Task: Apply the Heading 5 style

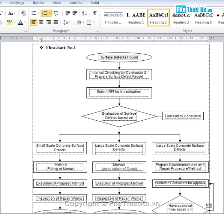Action: point(203,18)
